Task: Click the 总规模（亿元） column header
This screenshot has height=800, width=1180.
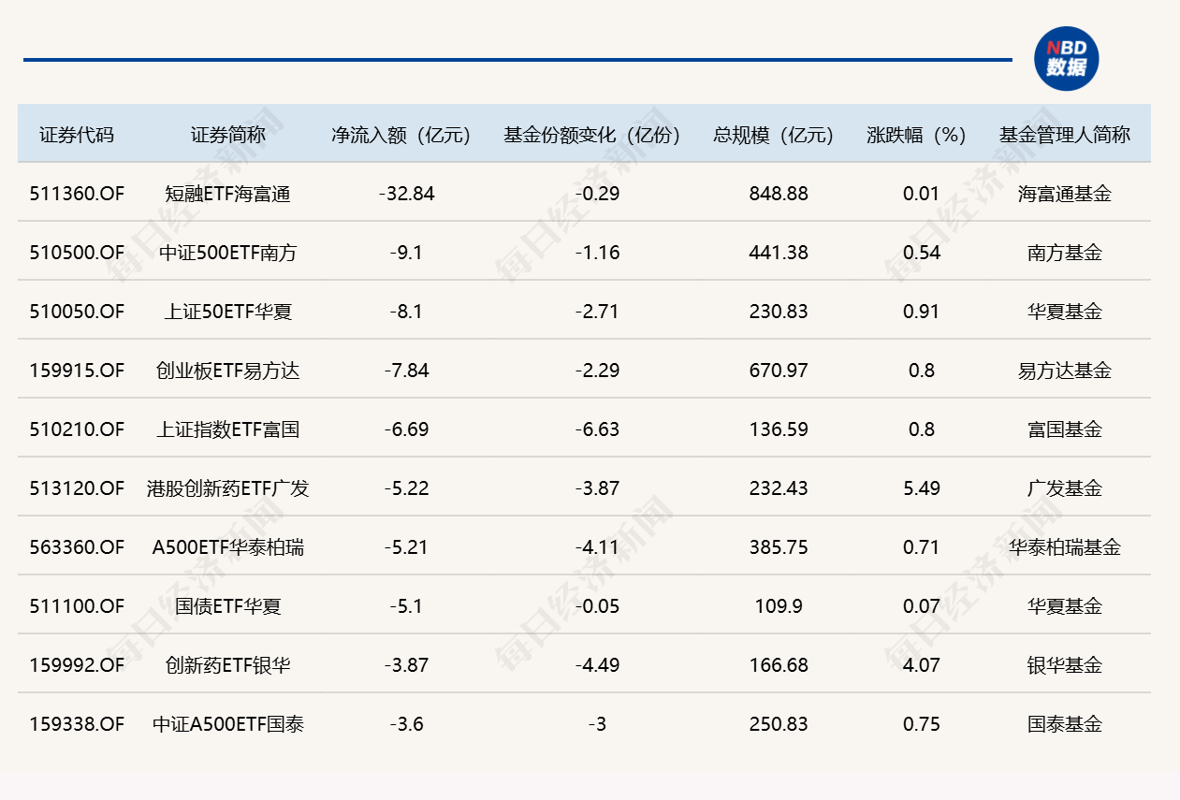Action: pos(774,135)
